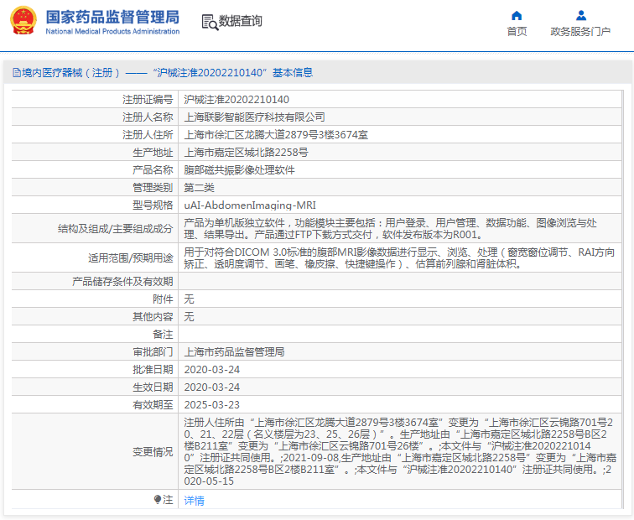The image size is (634, 520).
Task: Open 政务服务门户 via person icon
Action: (581, 15)
